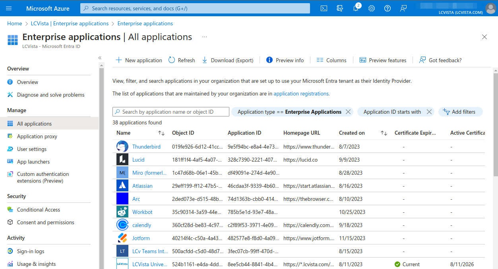Open the ellipsis menu beside the page title
The height and width of the screenshot is (269, 498).
204,36
